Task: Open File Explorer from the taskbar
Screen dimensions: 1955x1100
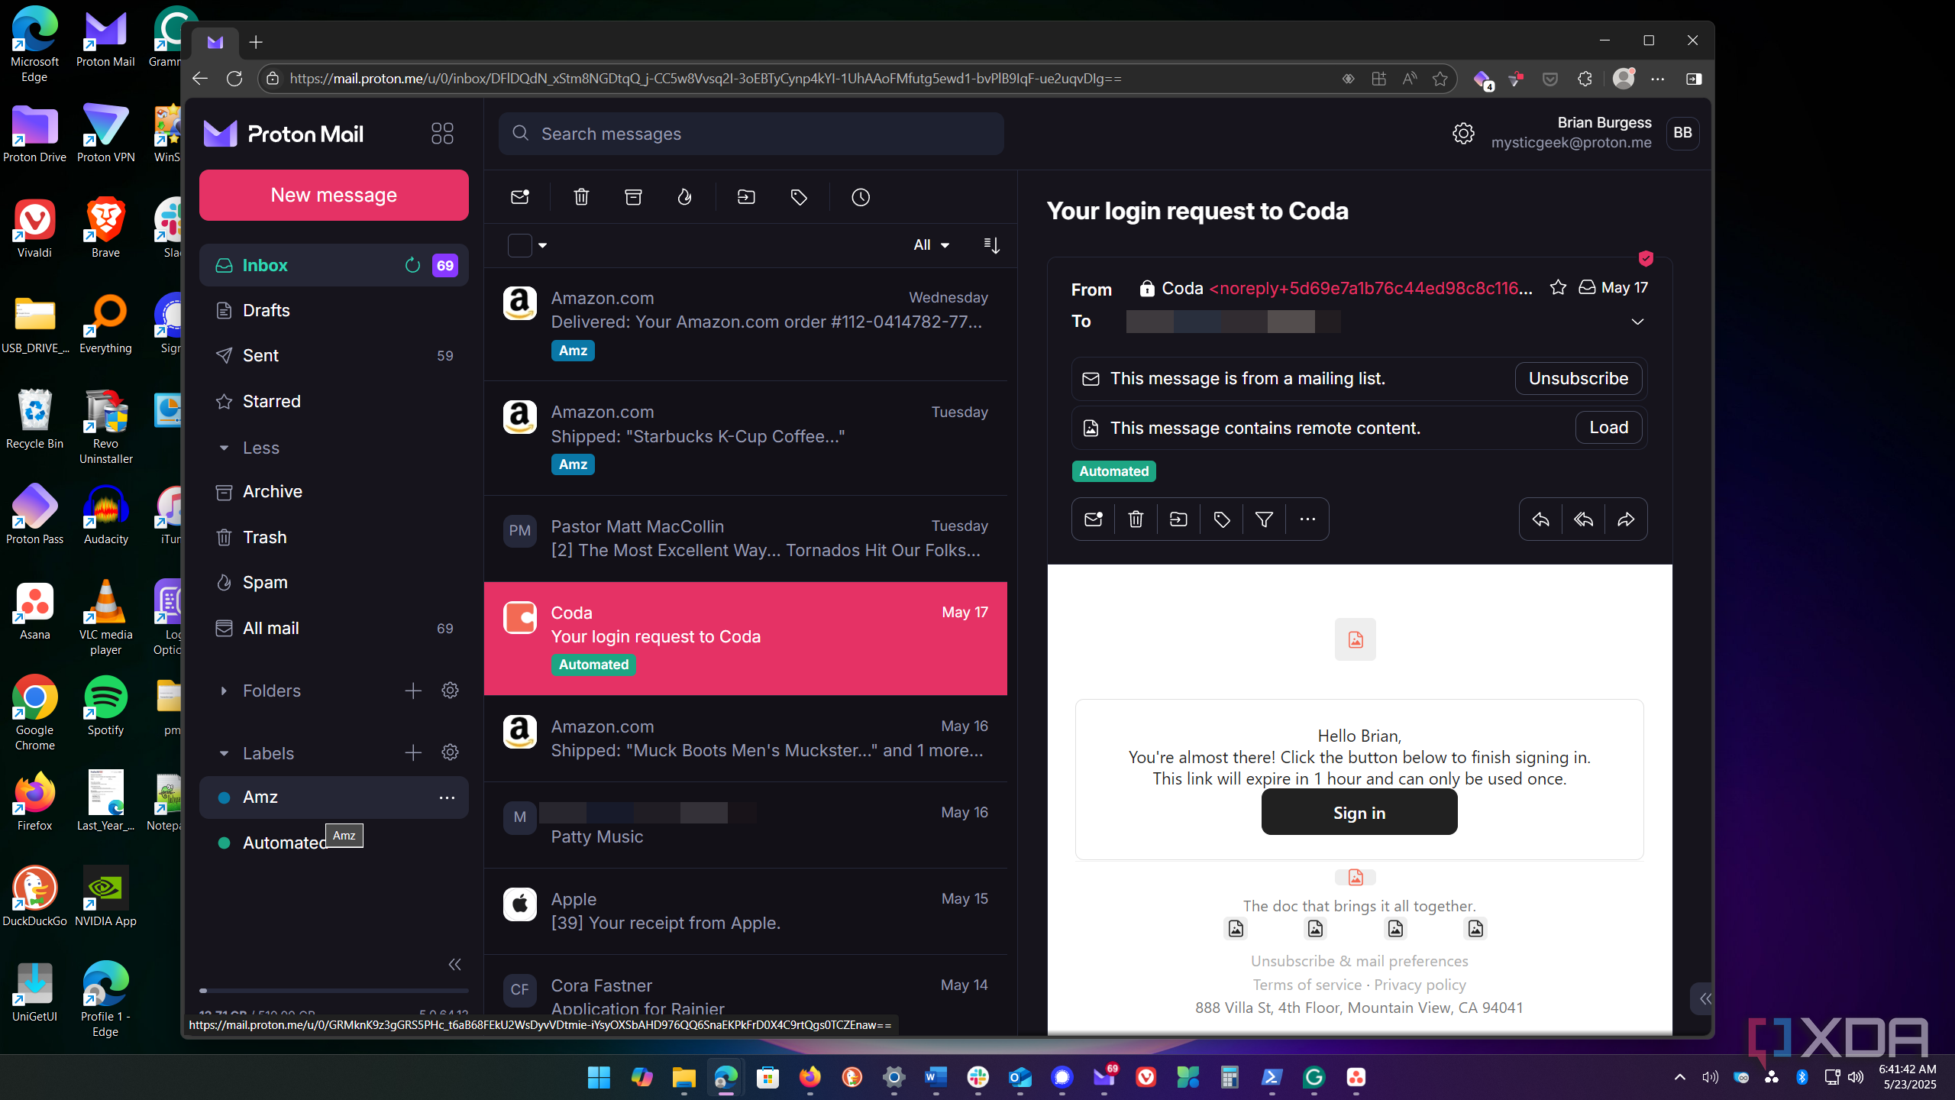Action: tap(683, 1077)
